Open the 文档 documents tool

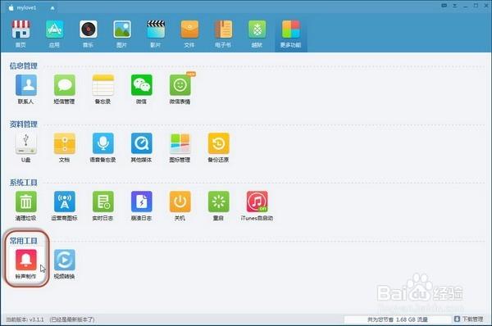64,147
